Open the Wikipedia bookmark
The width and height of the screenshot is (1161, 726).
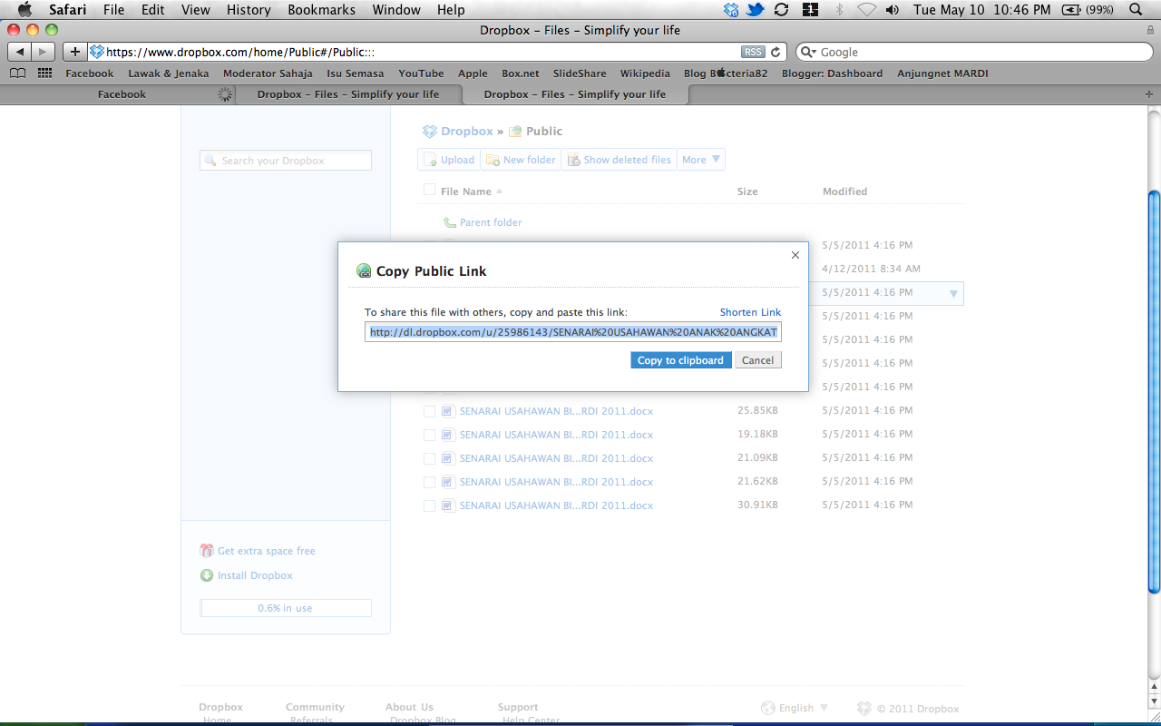click(x=645, y=74)
